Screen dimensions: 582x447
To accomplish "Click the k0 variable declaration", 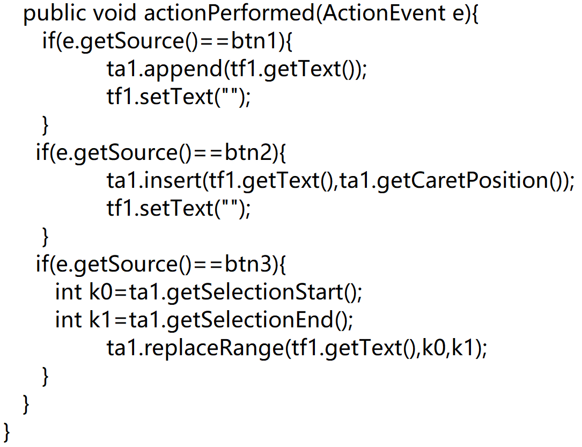I will (x=99, y=293).
